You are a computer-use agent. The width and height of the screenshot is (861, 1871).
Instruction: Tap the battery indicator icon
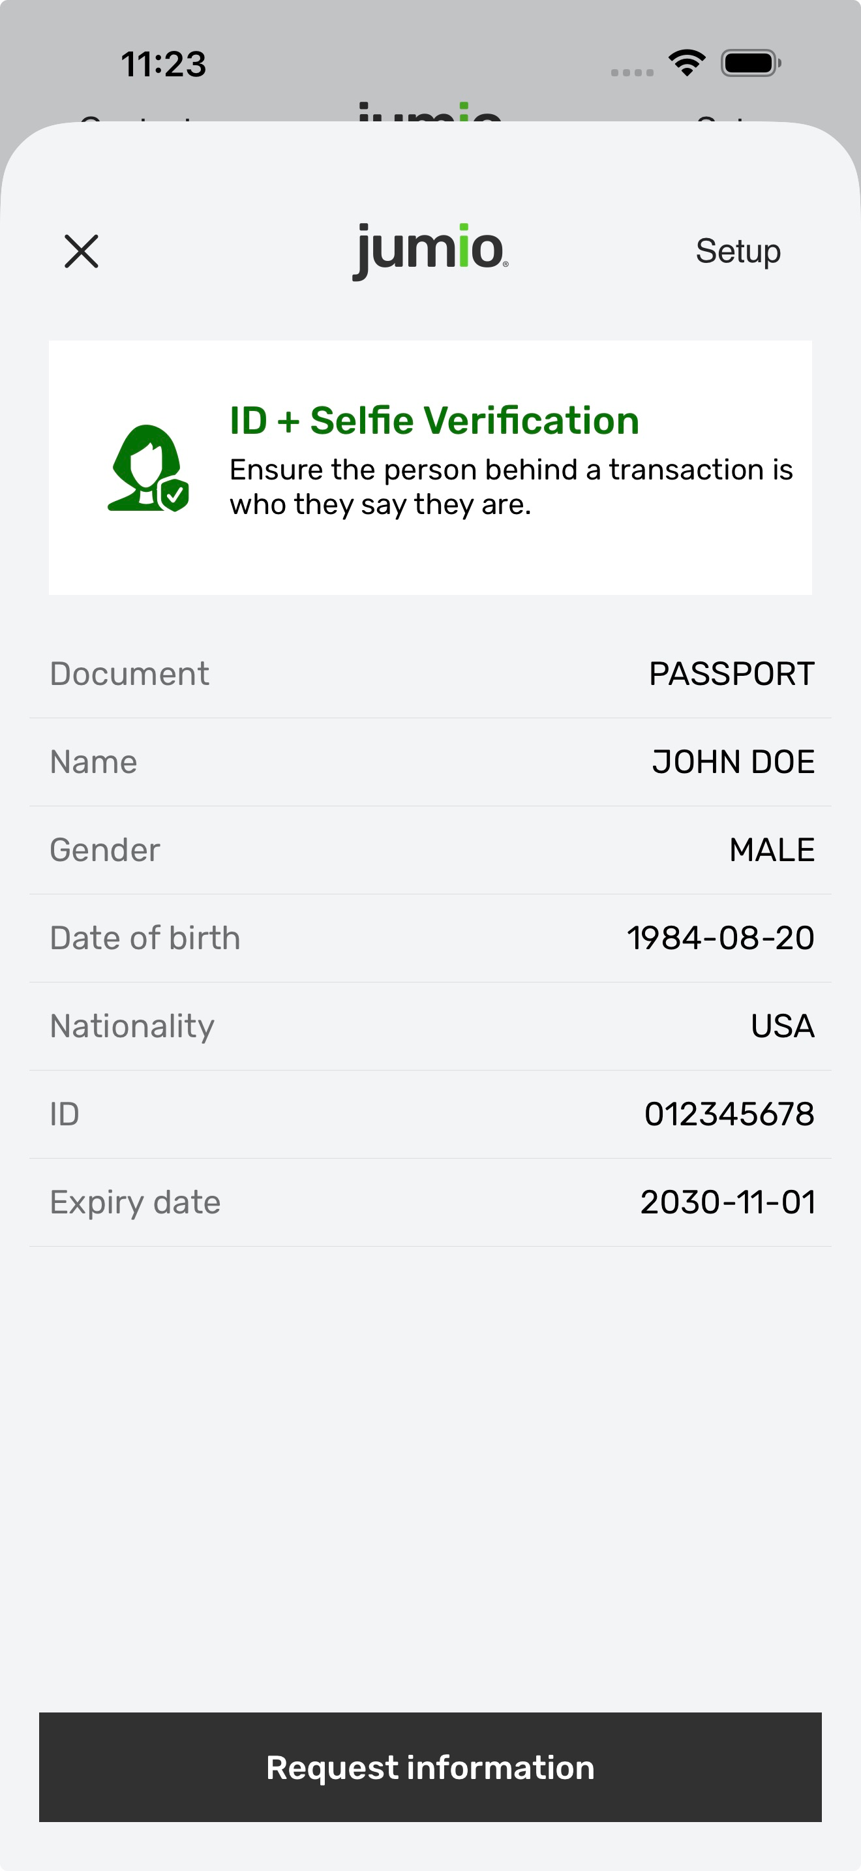[751, 63]
